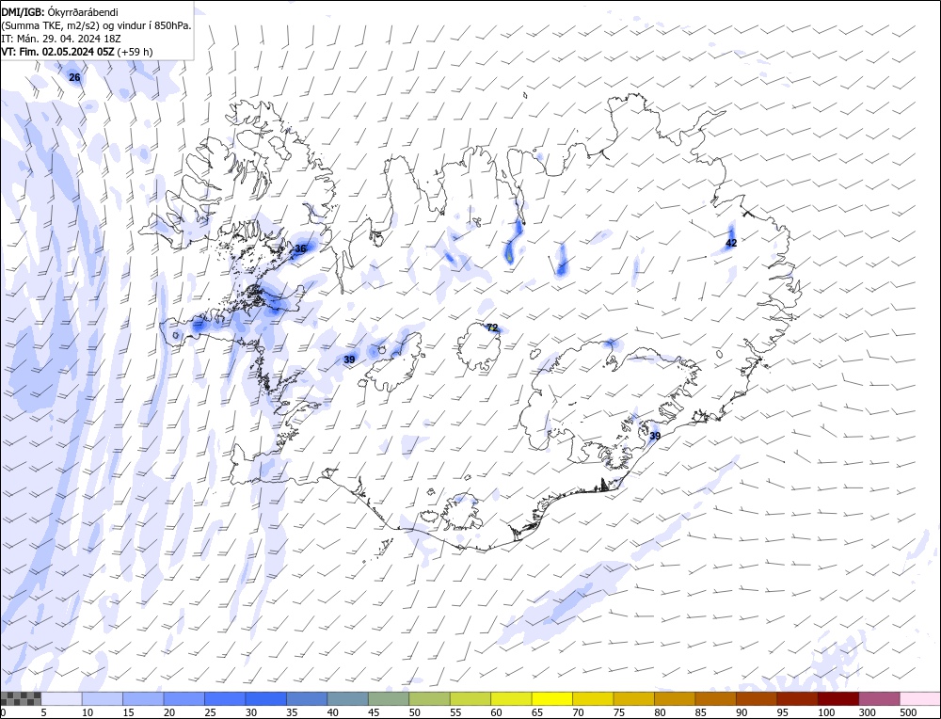Click the 30–35 blue legend swatch
Image resolution: width=941 pixels, height=719 pixels.
(x=266, y=698)
